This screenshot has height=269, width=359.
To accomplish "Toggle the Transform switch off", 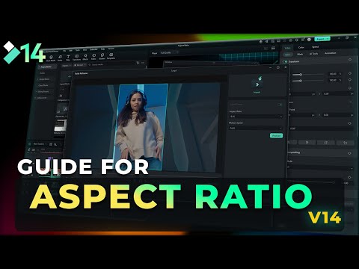I will (x=285, y=61).
